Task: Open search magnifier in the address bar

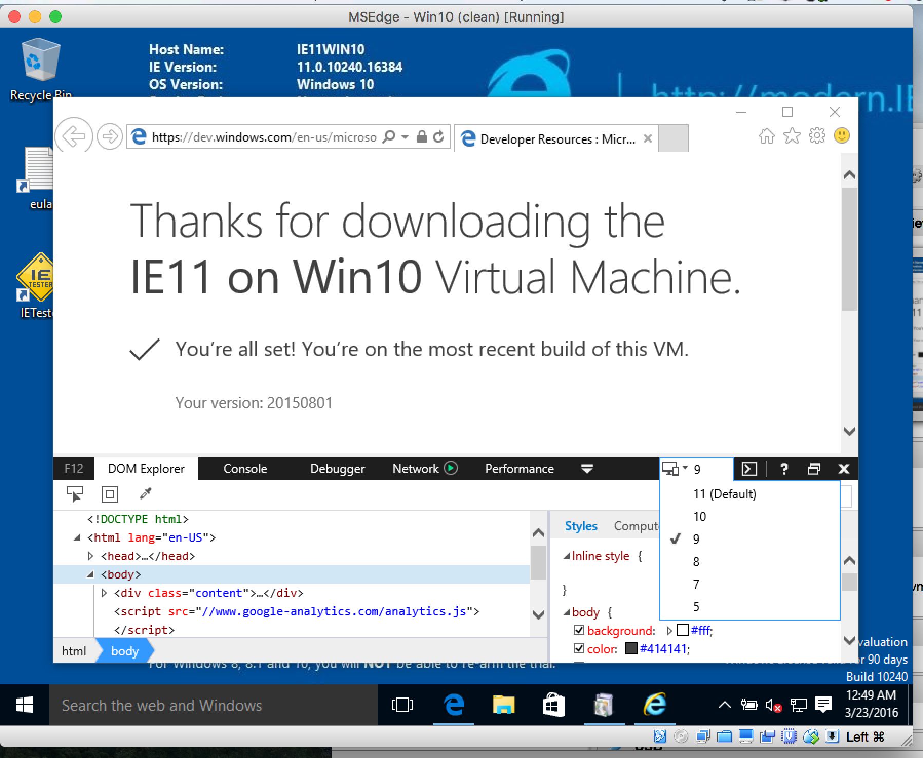Action: tap(389, 137)
